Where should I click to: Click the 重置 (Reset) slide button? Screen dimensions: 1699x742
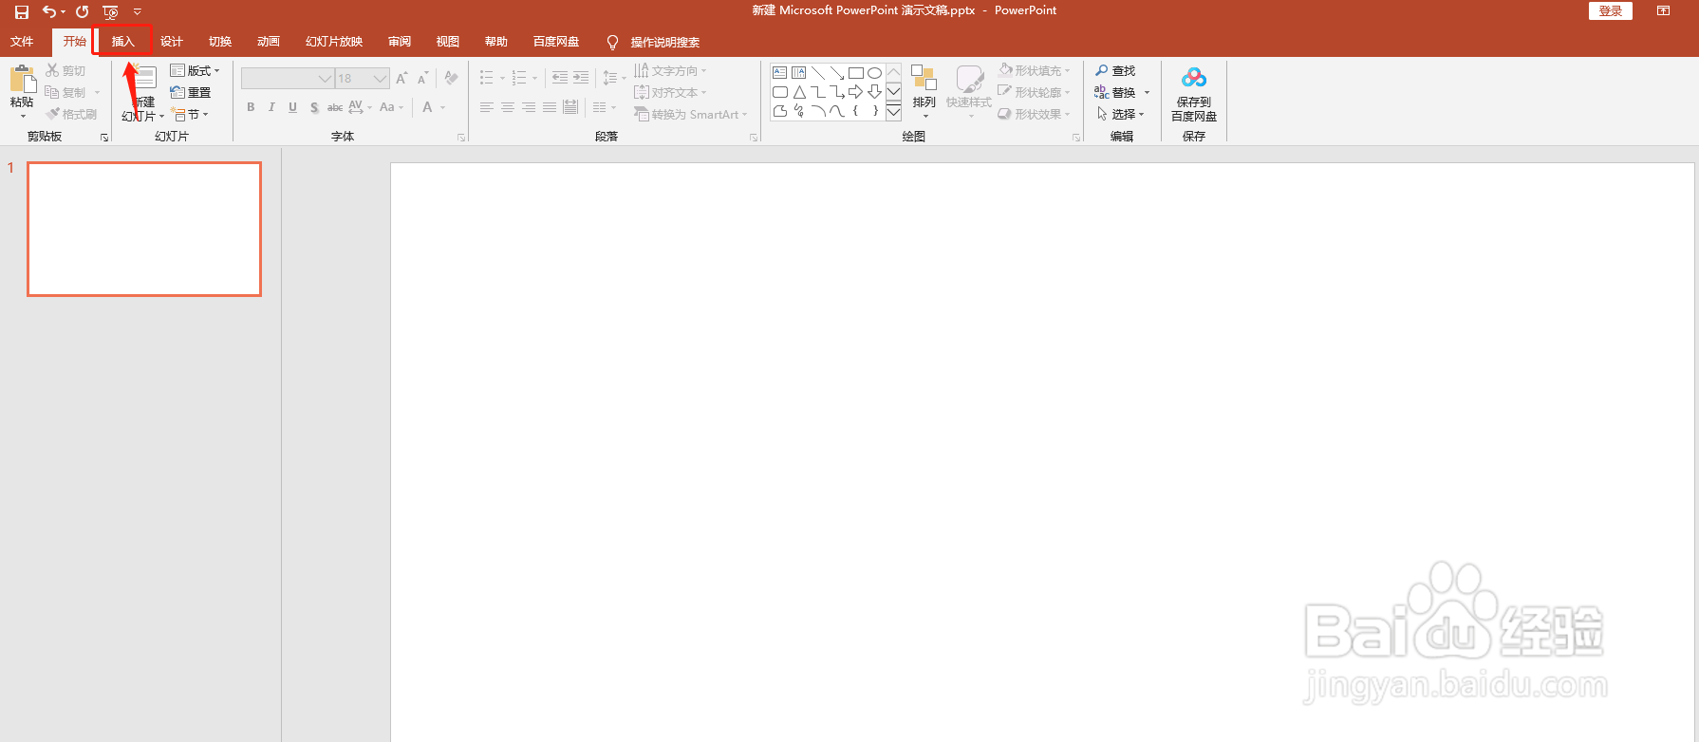191,92
